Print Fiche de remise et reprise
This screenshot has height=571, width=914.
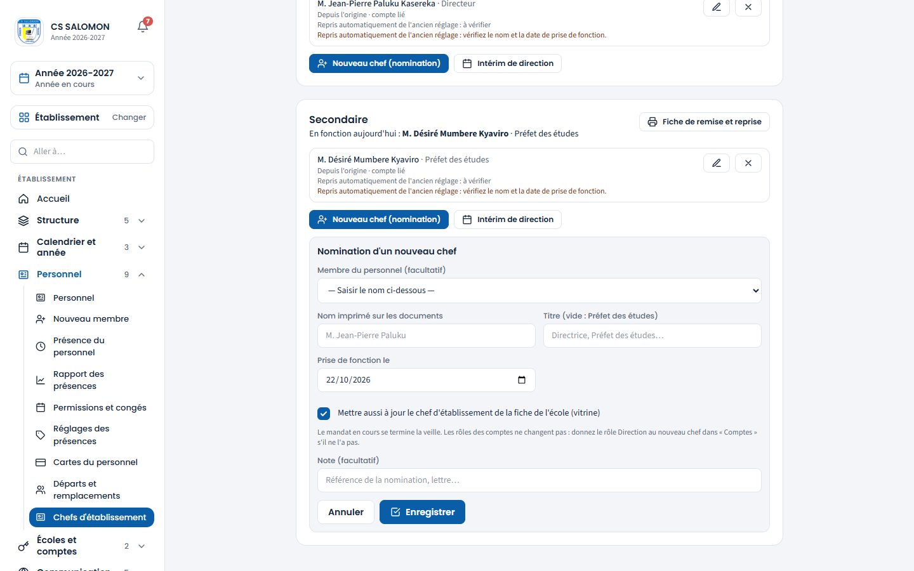coord(705,122)
